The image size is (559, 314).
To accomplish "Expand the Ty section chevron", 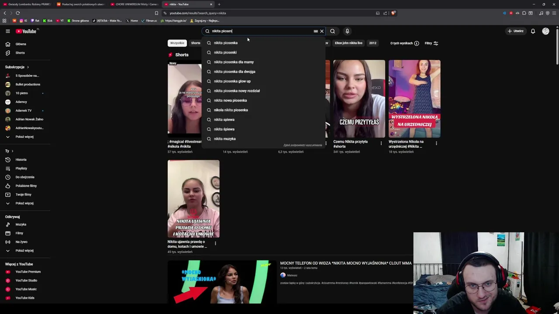I will [12, 151].
